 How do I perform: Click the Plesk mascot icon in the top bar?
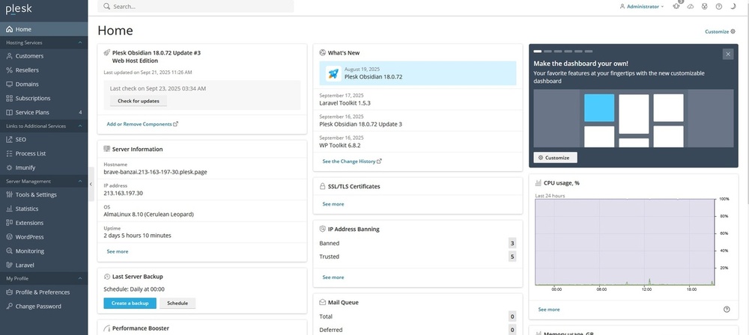coord(704,6)
